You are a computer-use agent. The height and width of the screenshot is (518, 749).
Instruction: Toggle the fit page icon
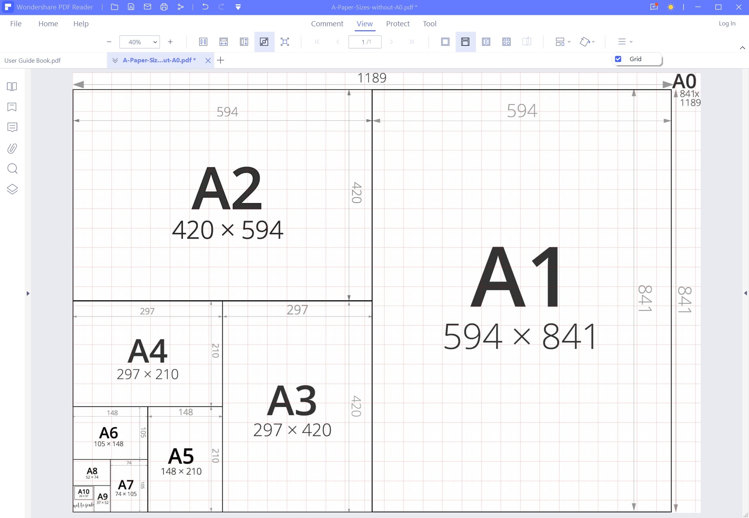click(264, 42)
